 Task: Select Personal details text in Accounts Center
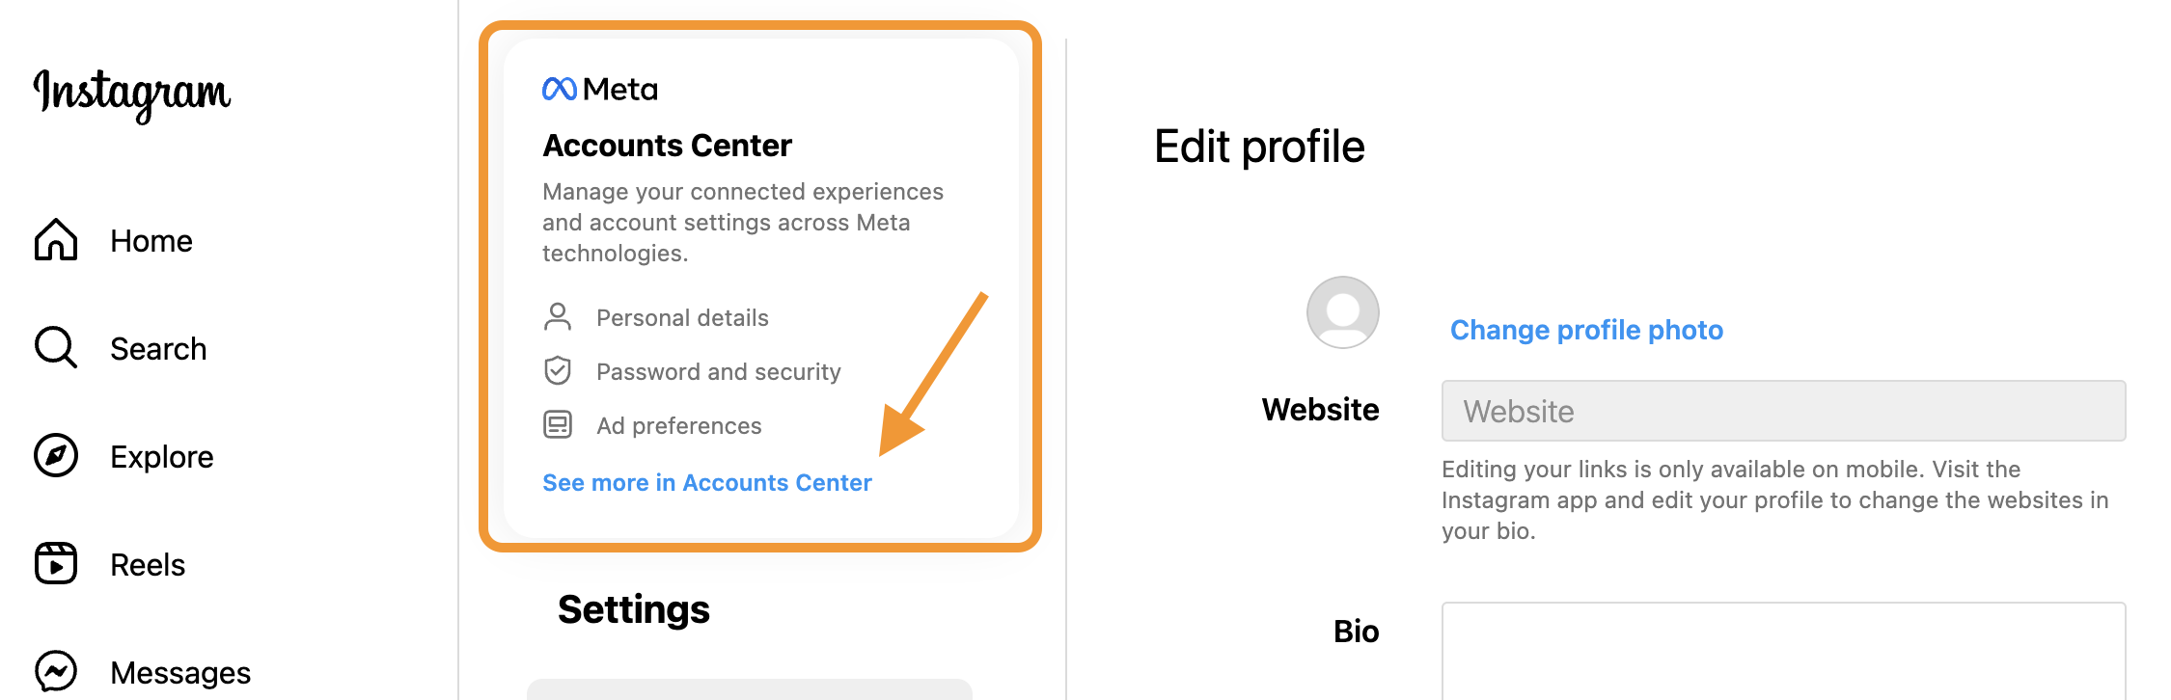pyautogui.click(x=682, y=318)
